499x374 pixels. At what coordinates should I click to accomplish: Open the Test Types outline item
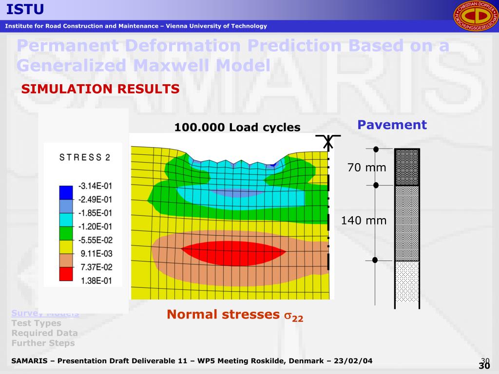point(36,323)
